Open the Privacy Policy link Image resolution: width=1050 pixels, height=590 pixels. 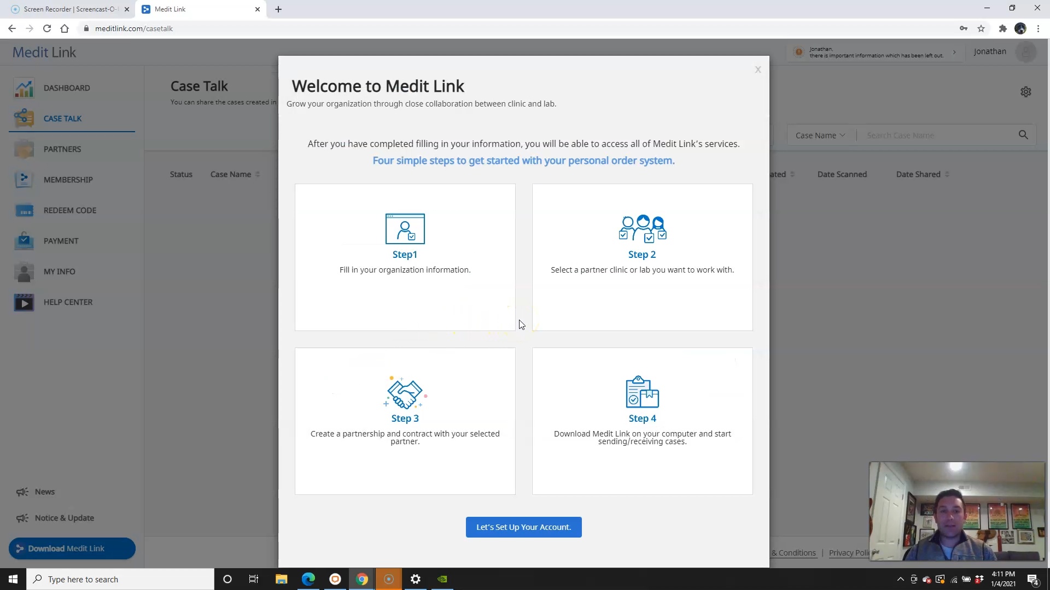coord(849,553)
